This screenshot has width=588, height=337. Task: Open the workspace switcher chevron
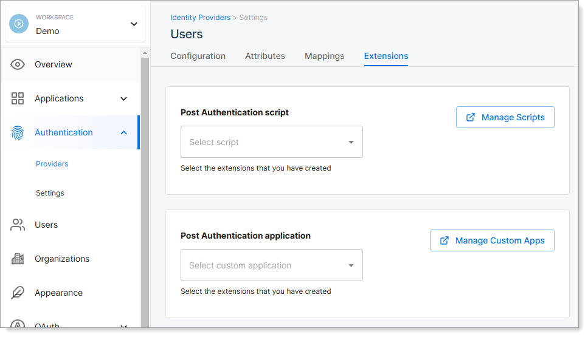click(x=134, y=24)
